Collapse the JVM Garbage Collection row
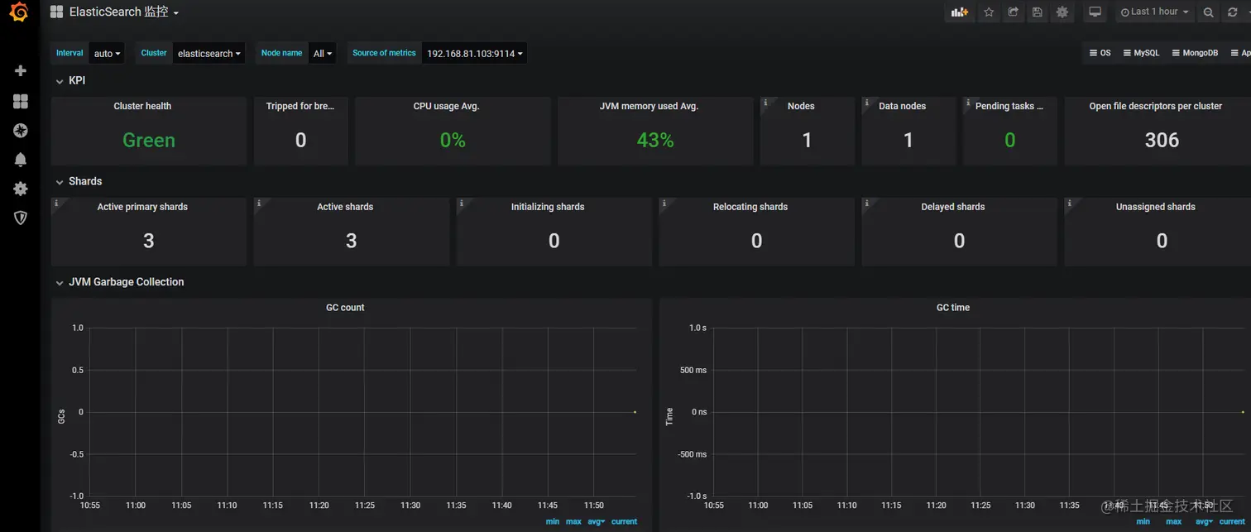This screenshot has height=532, width=1251. click(x=119, y=282)
